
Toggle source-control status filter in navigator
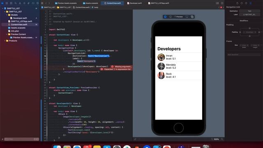[37, 139]
